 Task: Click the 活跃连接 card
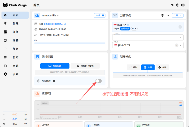tap(159, 124)
